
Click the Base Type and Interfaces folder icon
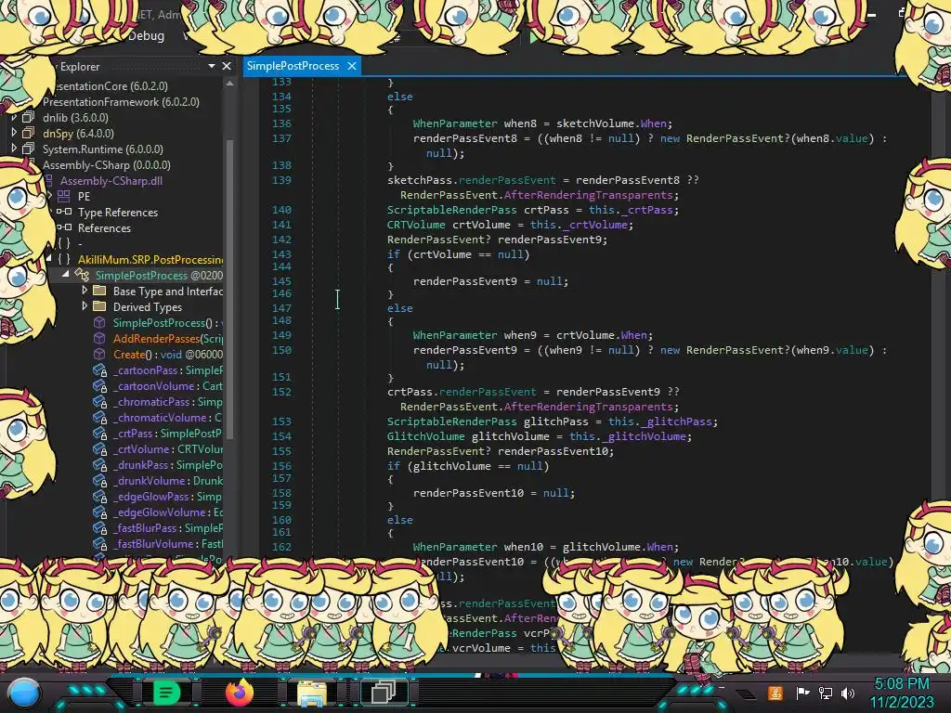pos(99,291)
